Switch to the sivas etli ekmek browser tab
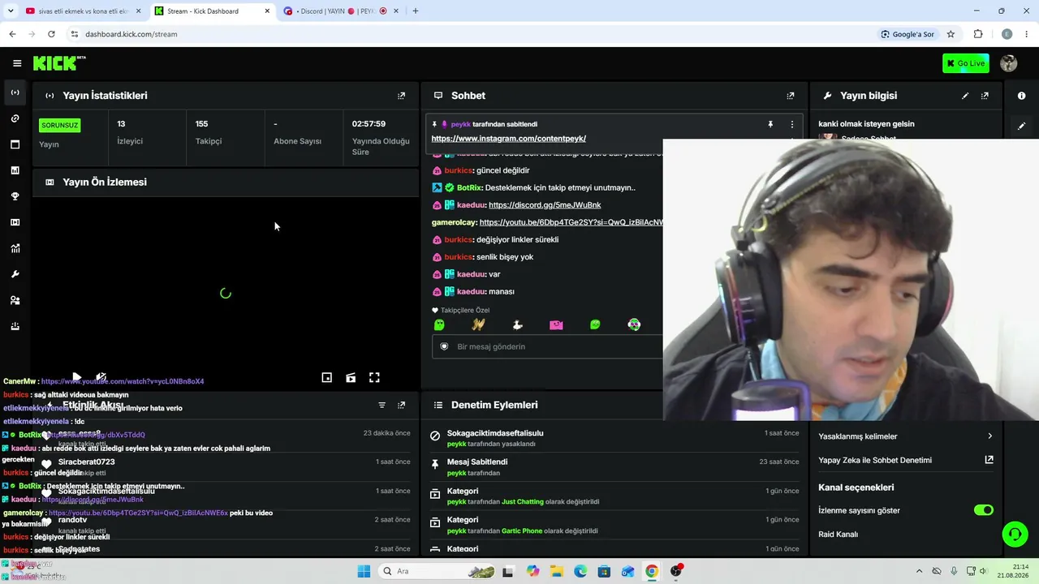This screenshot has width=1039, height=584. (x=82, y=11)
